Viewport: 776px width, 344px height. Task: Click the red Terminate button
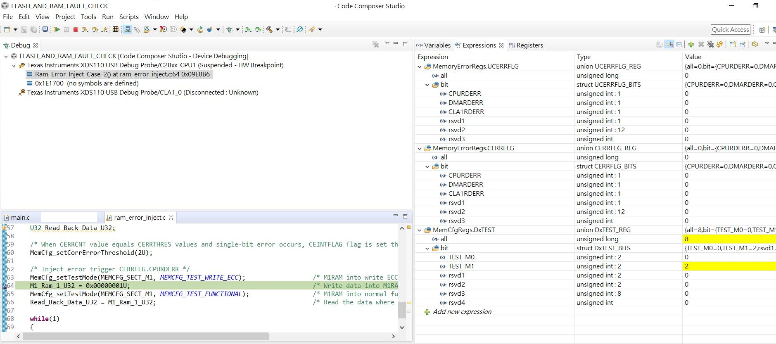click(x=76, y=29)
